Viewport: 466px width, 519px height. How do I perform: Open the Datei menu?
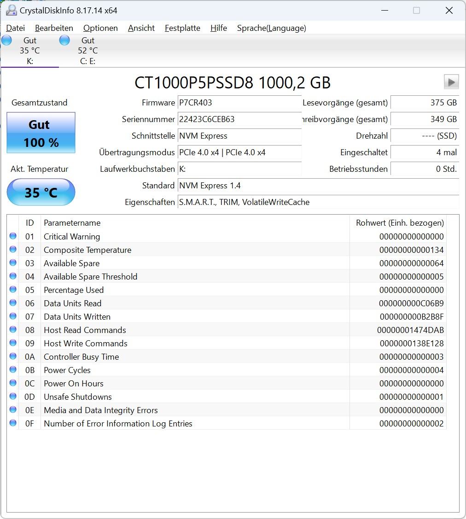coord(15,28)
